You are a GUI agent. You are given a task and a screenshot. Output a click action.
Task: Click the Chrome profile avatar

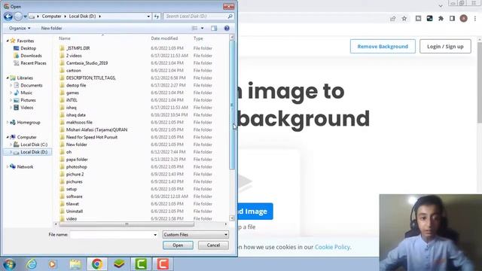[x=464, y=18]
